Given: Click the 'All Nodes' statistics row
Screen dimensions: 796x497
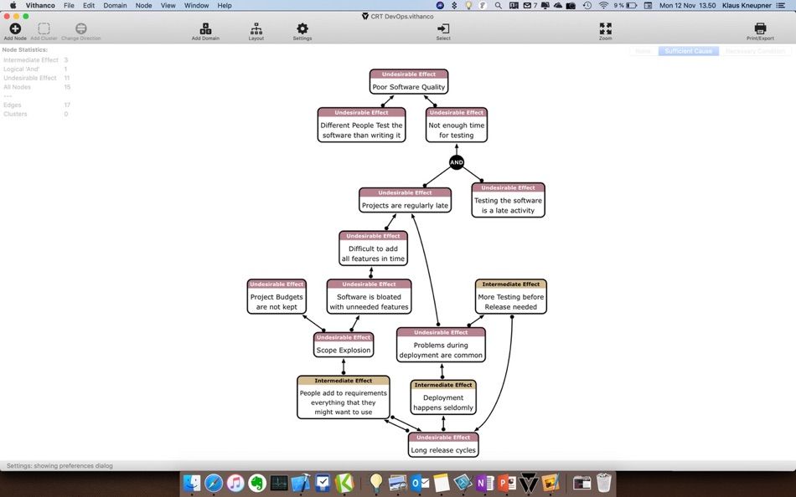Looking at the screenshot, I should pyautogui.click(x=35, y=87).
